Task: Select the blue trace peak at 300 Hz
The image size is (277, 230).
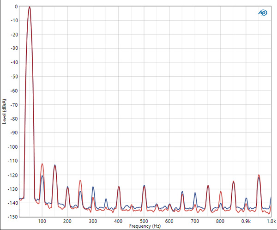Action: 93,188
